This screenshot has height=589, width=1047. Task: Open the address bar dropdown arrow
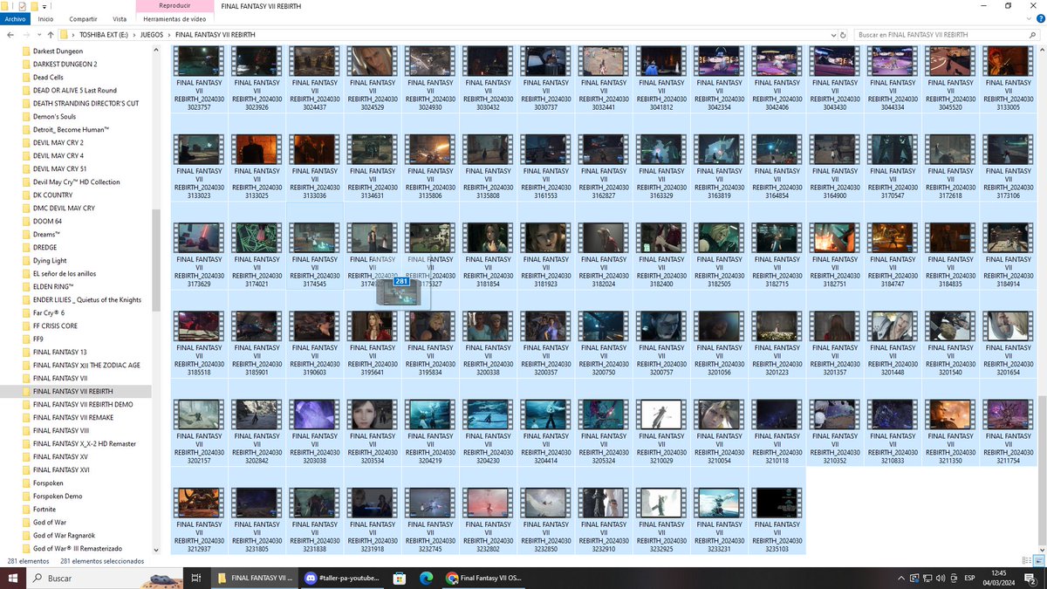click(x=833, y=35)
